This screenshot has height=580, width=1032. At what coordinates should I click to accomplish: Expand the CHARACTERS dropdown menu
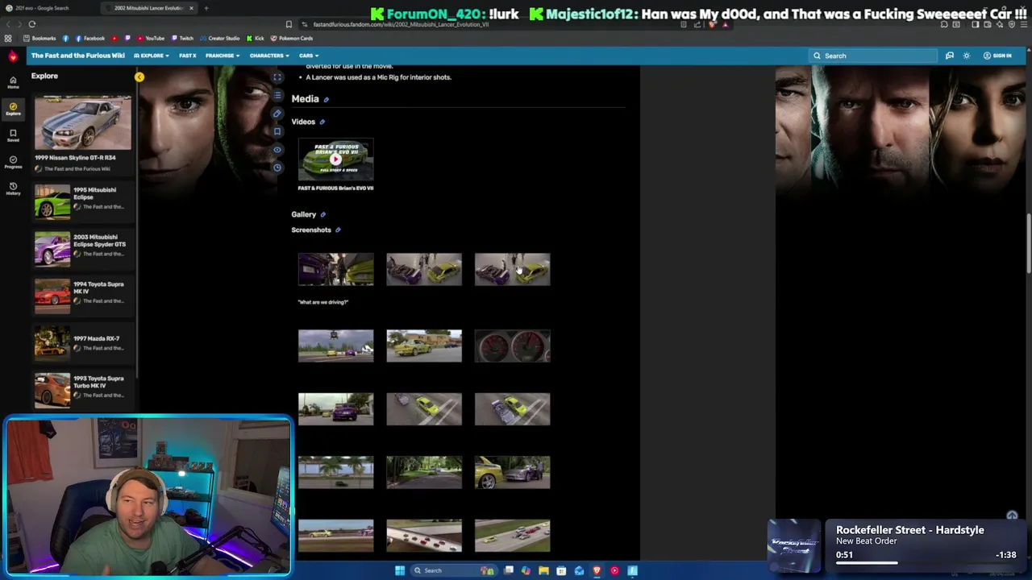[269, 56]
